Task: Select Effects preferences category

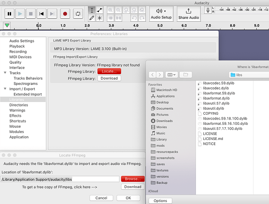Action: click(15, 115)
